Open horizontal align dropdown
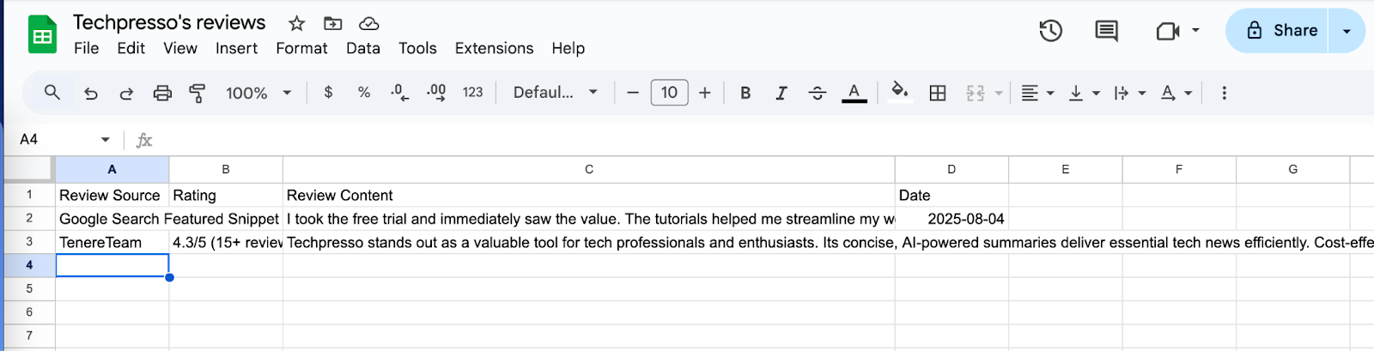Image resolution: width=1374 pixels, height=351 pixels. point(1037,93)
